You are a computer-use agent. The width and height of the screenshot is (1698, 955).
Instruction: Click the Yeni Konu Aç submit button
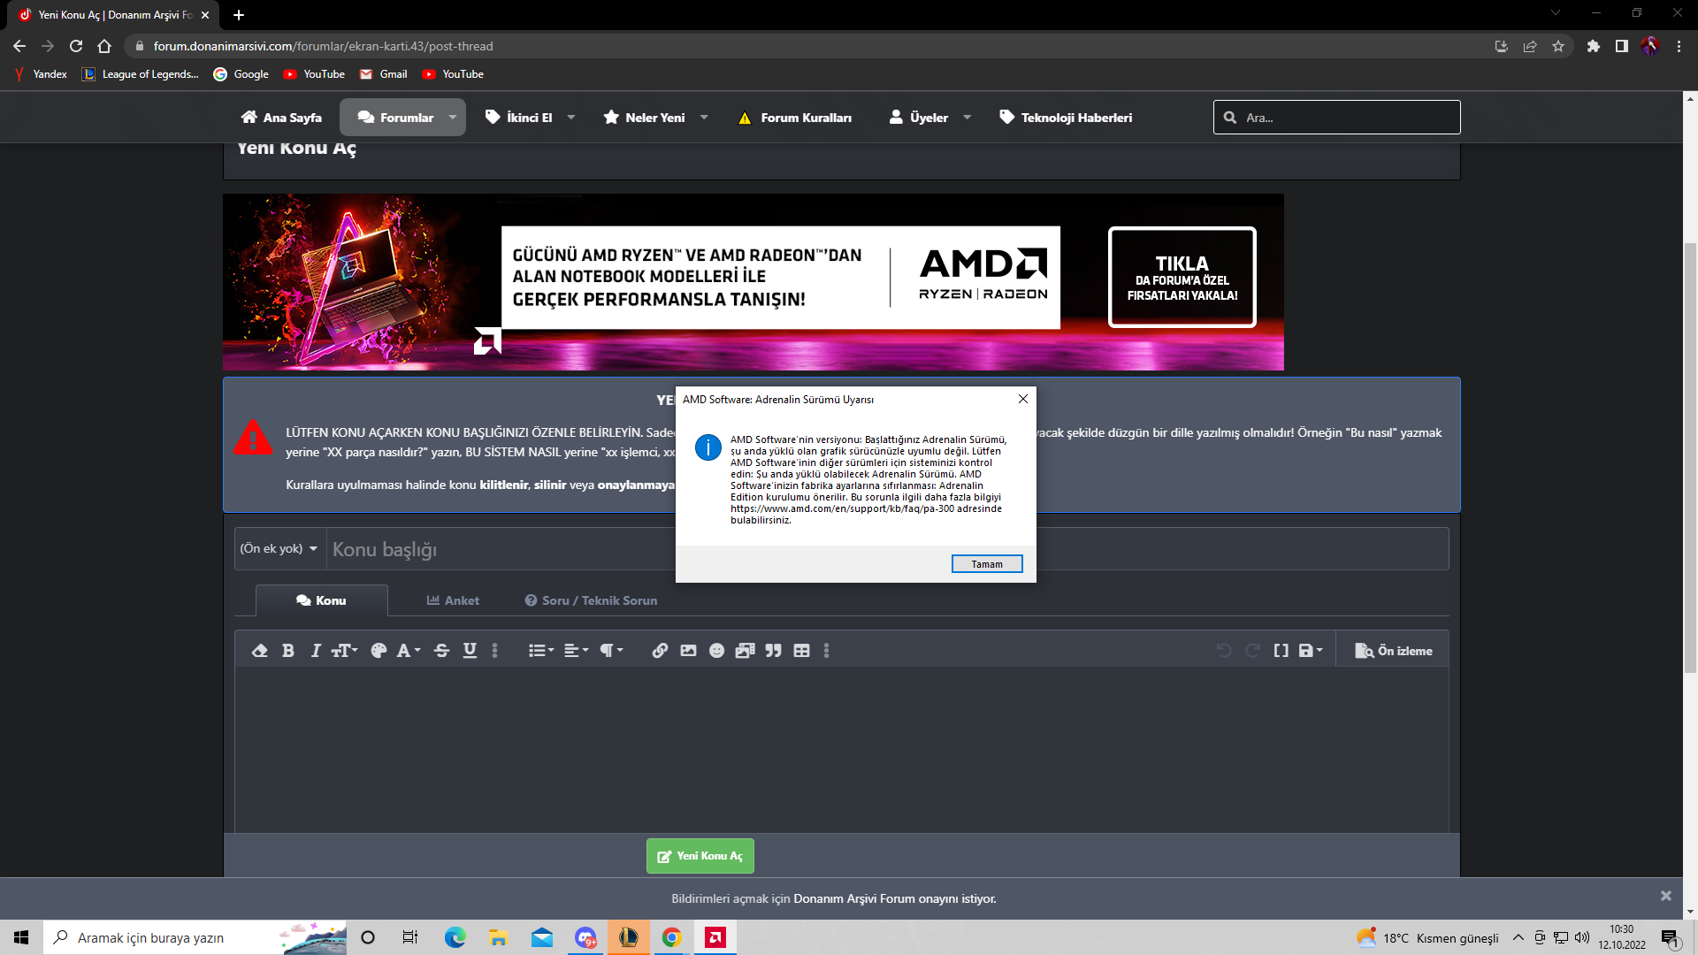pyautogui.click(x=700, y=856)
